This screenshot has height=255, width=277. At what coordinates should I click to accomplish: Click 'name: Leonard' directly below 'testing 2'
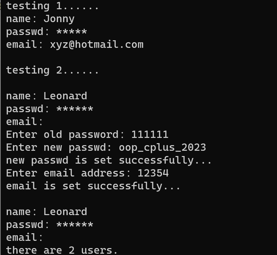tap(46, 96)
